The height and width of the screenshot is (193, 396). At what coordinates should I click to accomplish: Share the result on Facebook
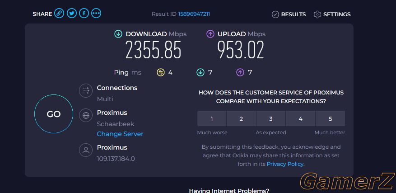click(84, 13)
